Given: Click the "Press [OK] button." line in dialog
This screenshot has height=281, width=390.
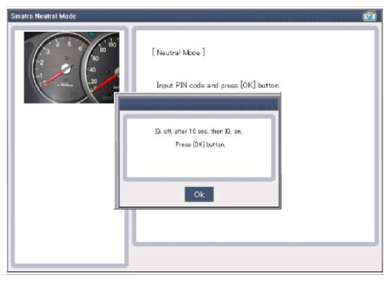Looking at the screenshot, I should 200,145.
